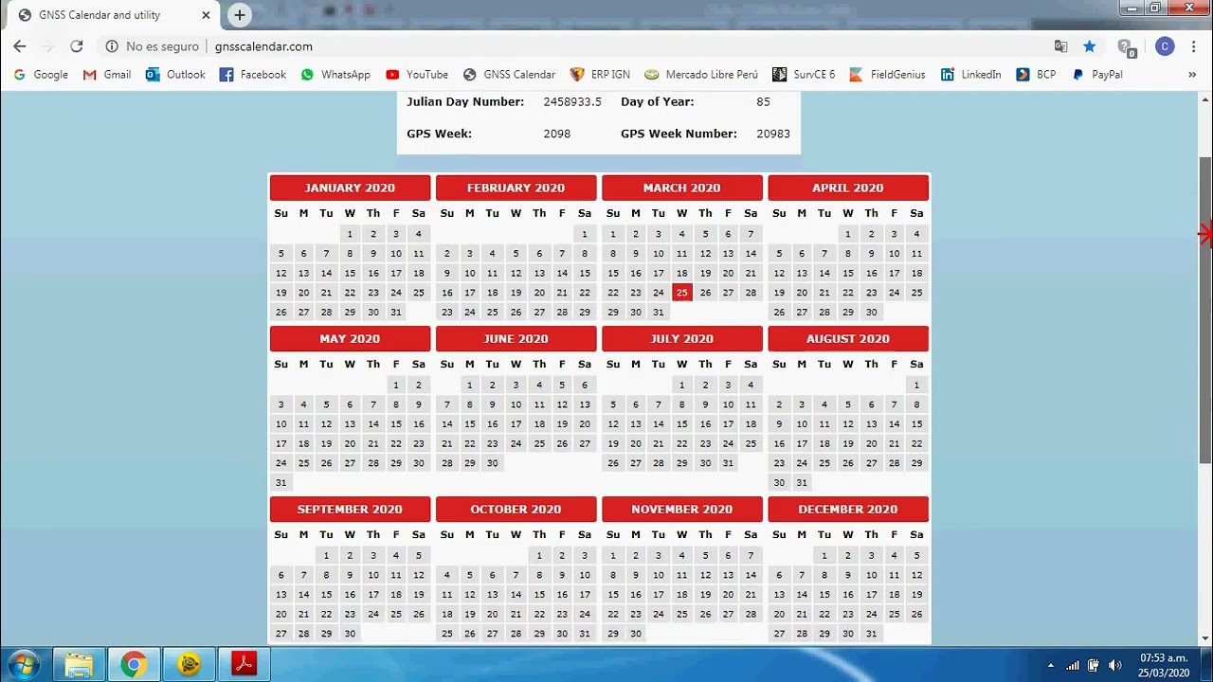The image size is (1213, 682).
Task: Expand the hidden bookmarks chevron
Action: click(1192, 74)
